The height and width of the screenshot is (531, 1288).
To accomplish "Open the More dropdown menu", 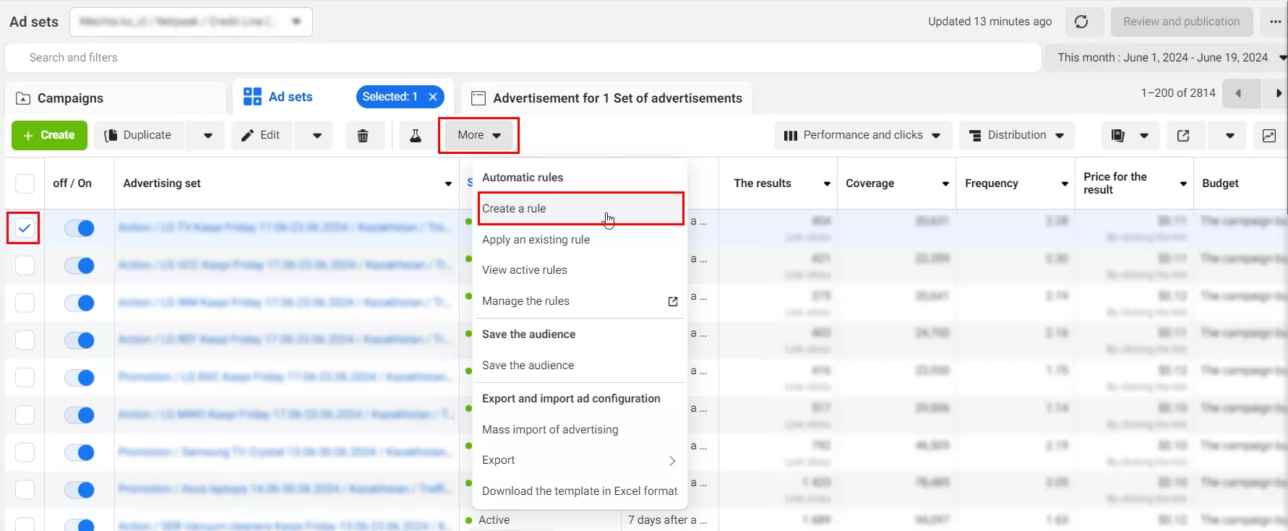I will pyautogui.click(x=478, y=135).
